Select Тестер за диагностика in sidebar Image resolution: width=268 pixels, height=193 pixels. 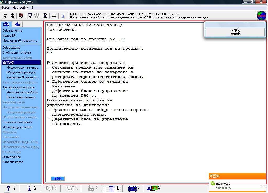[19, 87]
